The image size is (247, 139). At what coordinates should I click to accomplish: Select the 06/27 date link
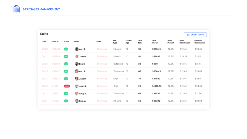(45, 56)
